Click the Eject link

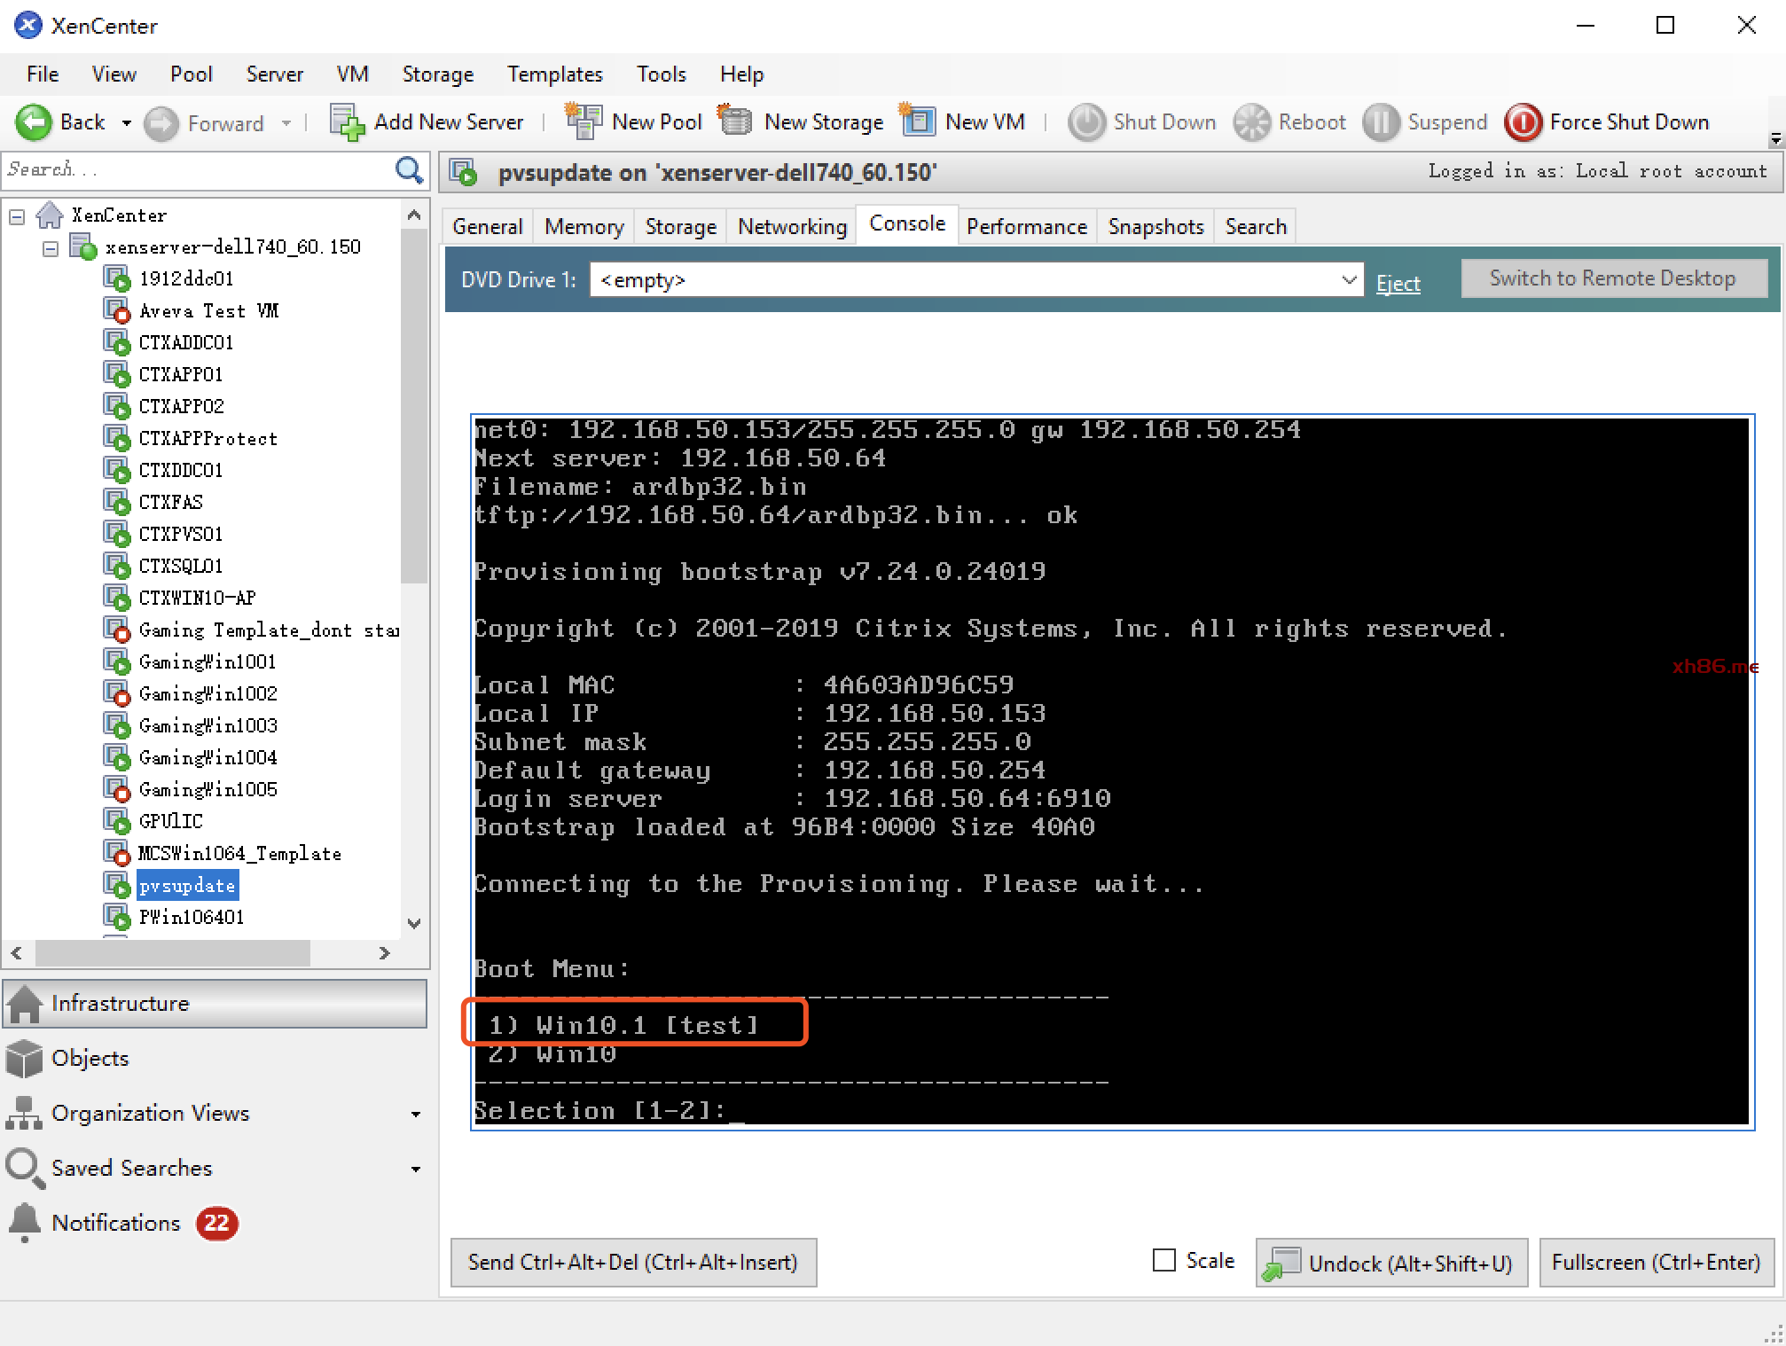[1398, 283]
